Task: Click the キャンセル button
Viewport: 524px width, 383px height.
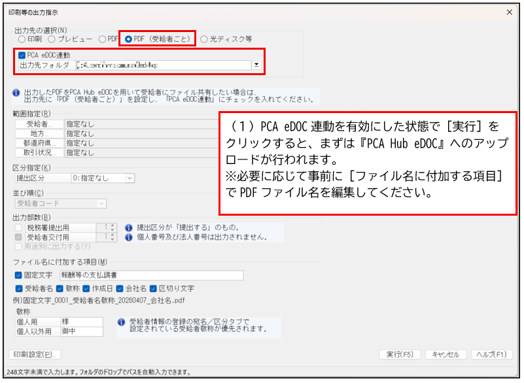Action: pos(445,355)
